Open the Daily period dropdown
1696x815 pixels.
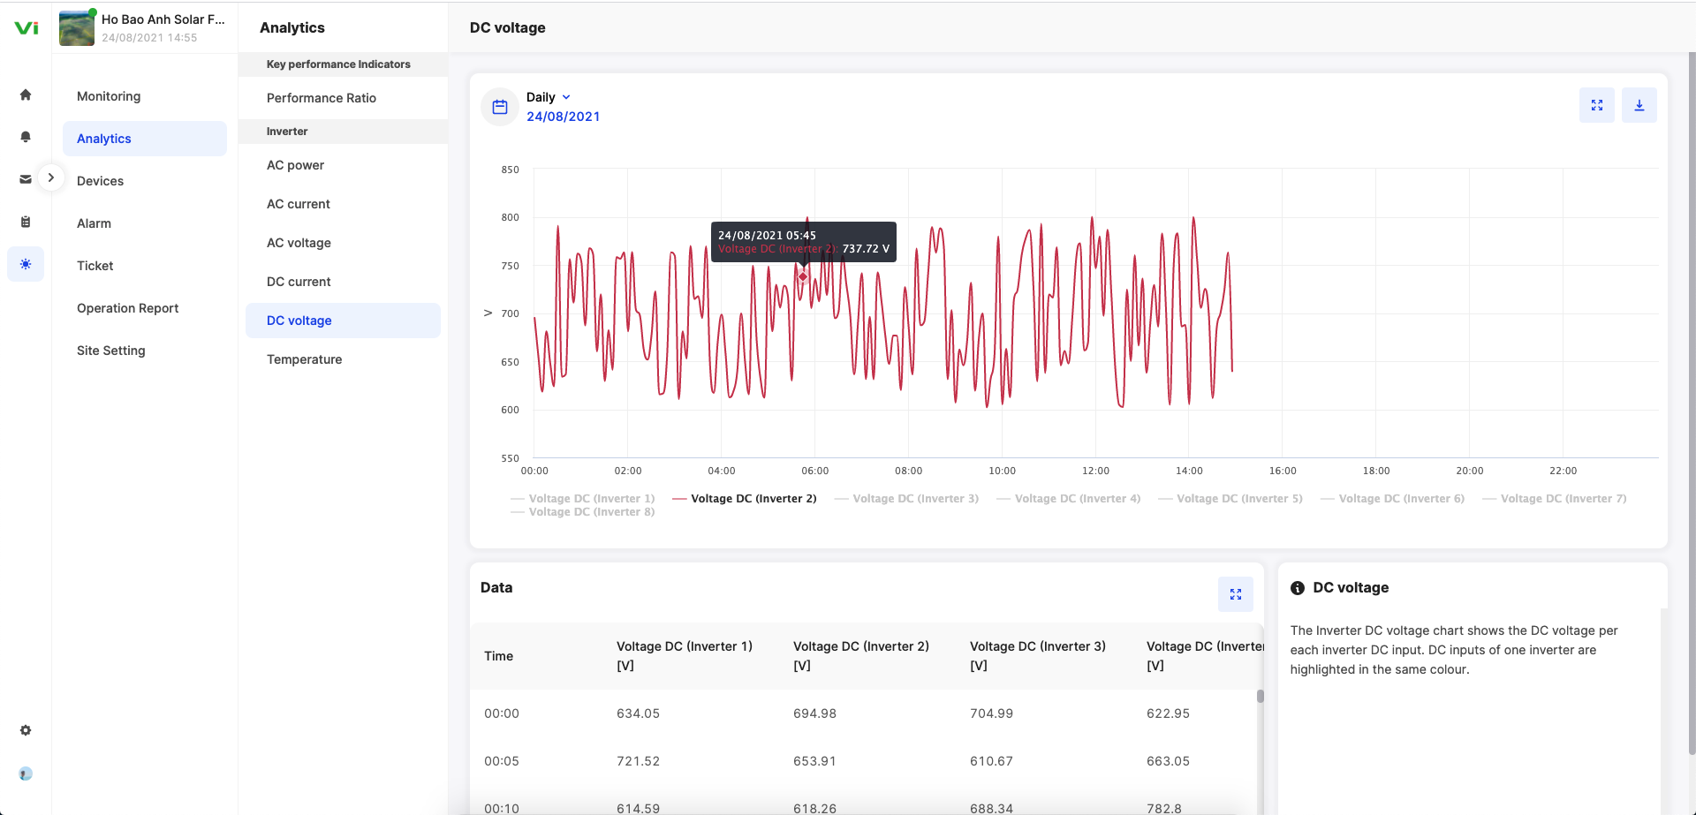pos(549,97)
